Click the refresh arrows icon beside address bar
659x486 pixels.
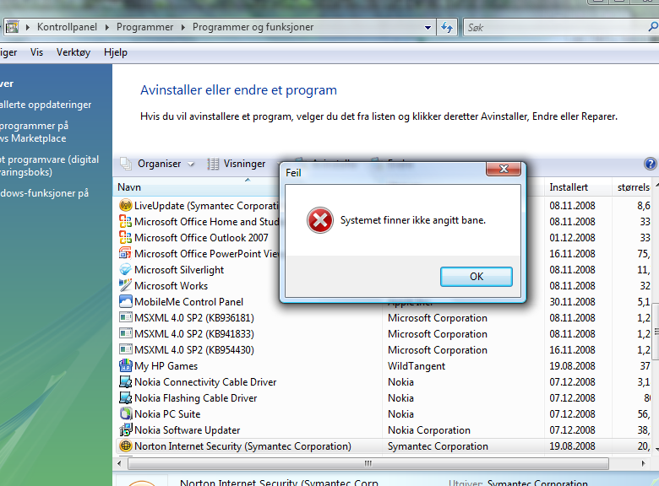[447, 27]
